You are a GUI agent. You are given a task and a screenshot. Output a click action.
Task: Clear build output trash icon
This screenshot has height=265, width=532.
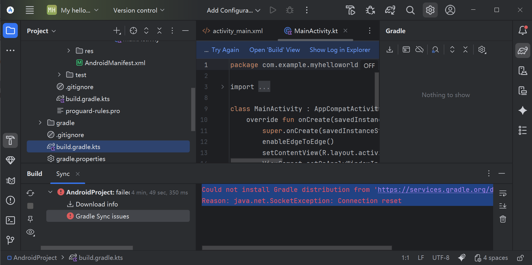point(503,219)
